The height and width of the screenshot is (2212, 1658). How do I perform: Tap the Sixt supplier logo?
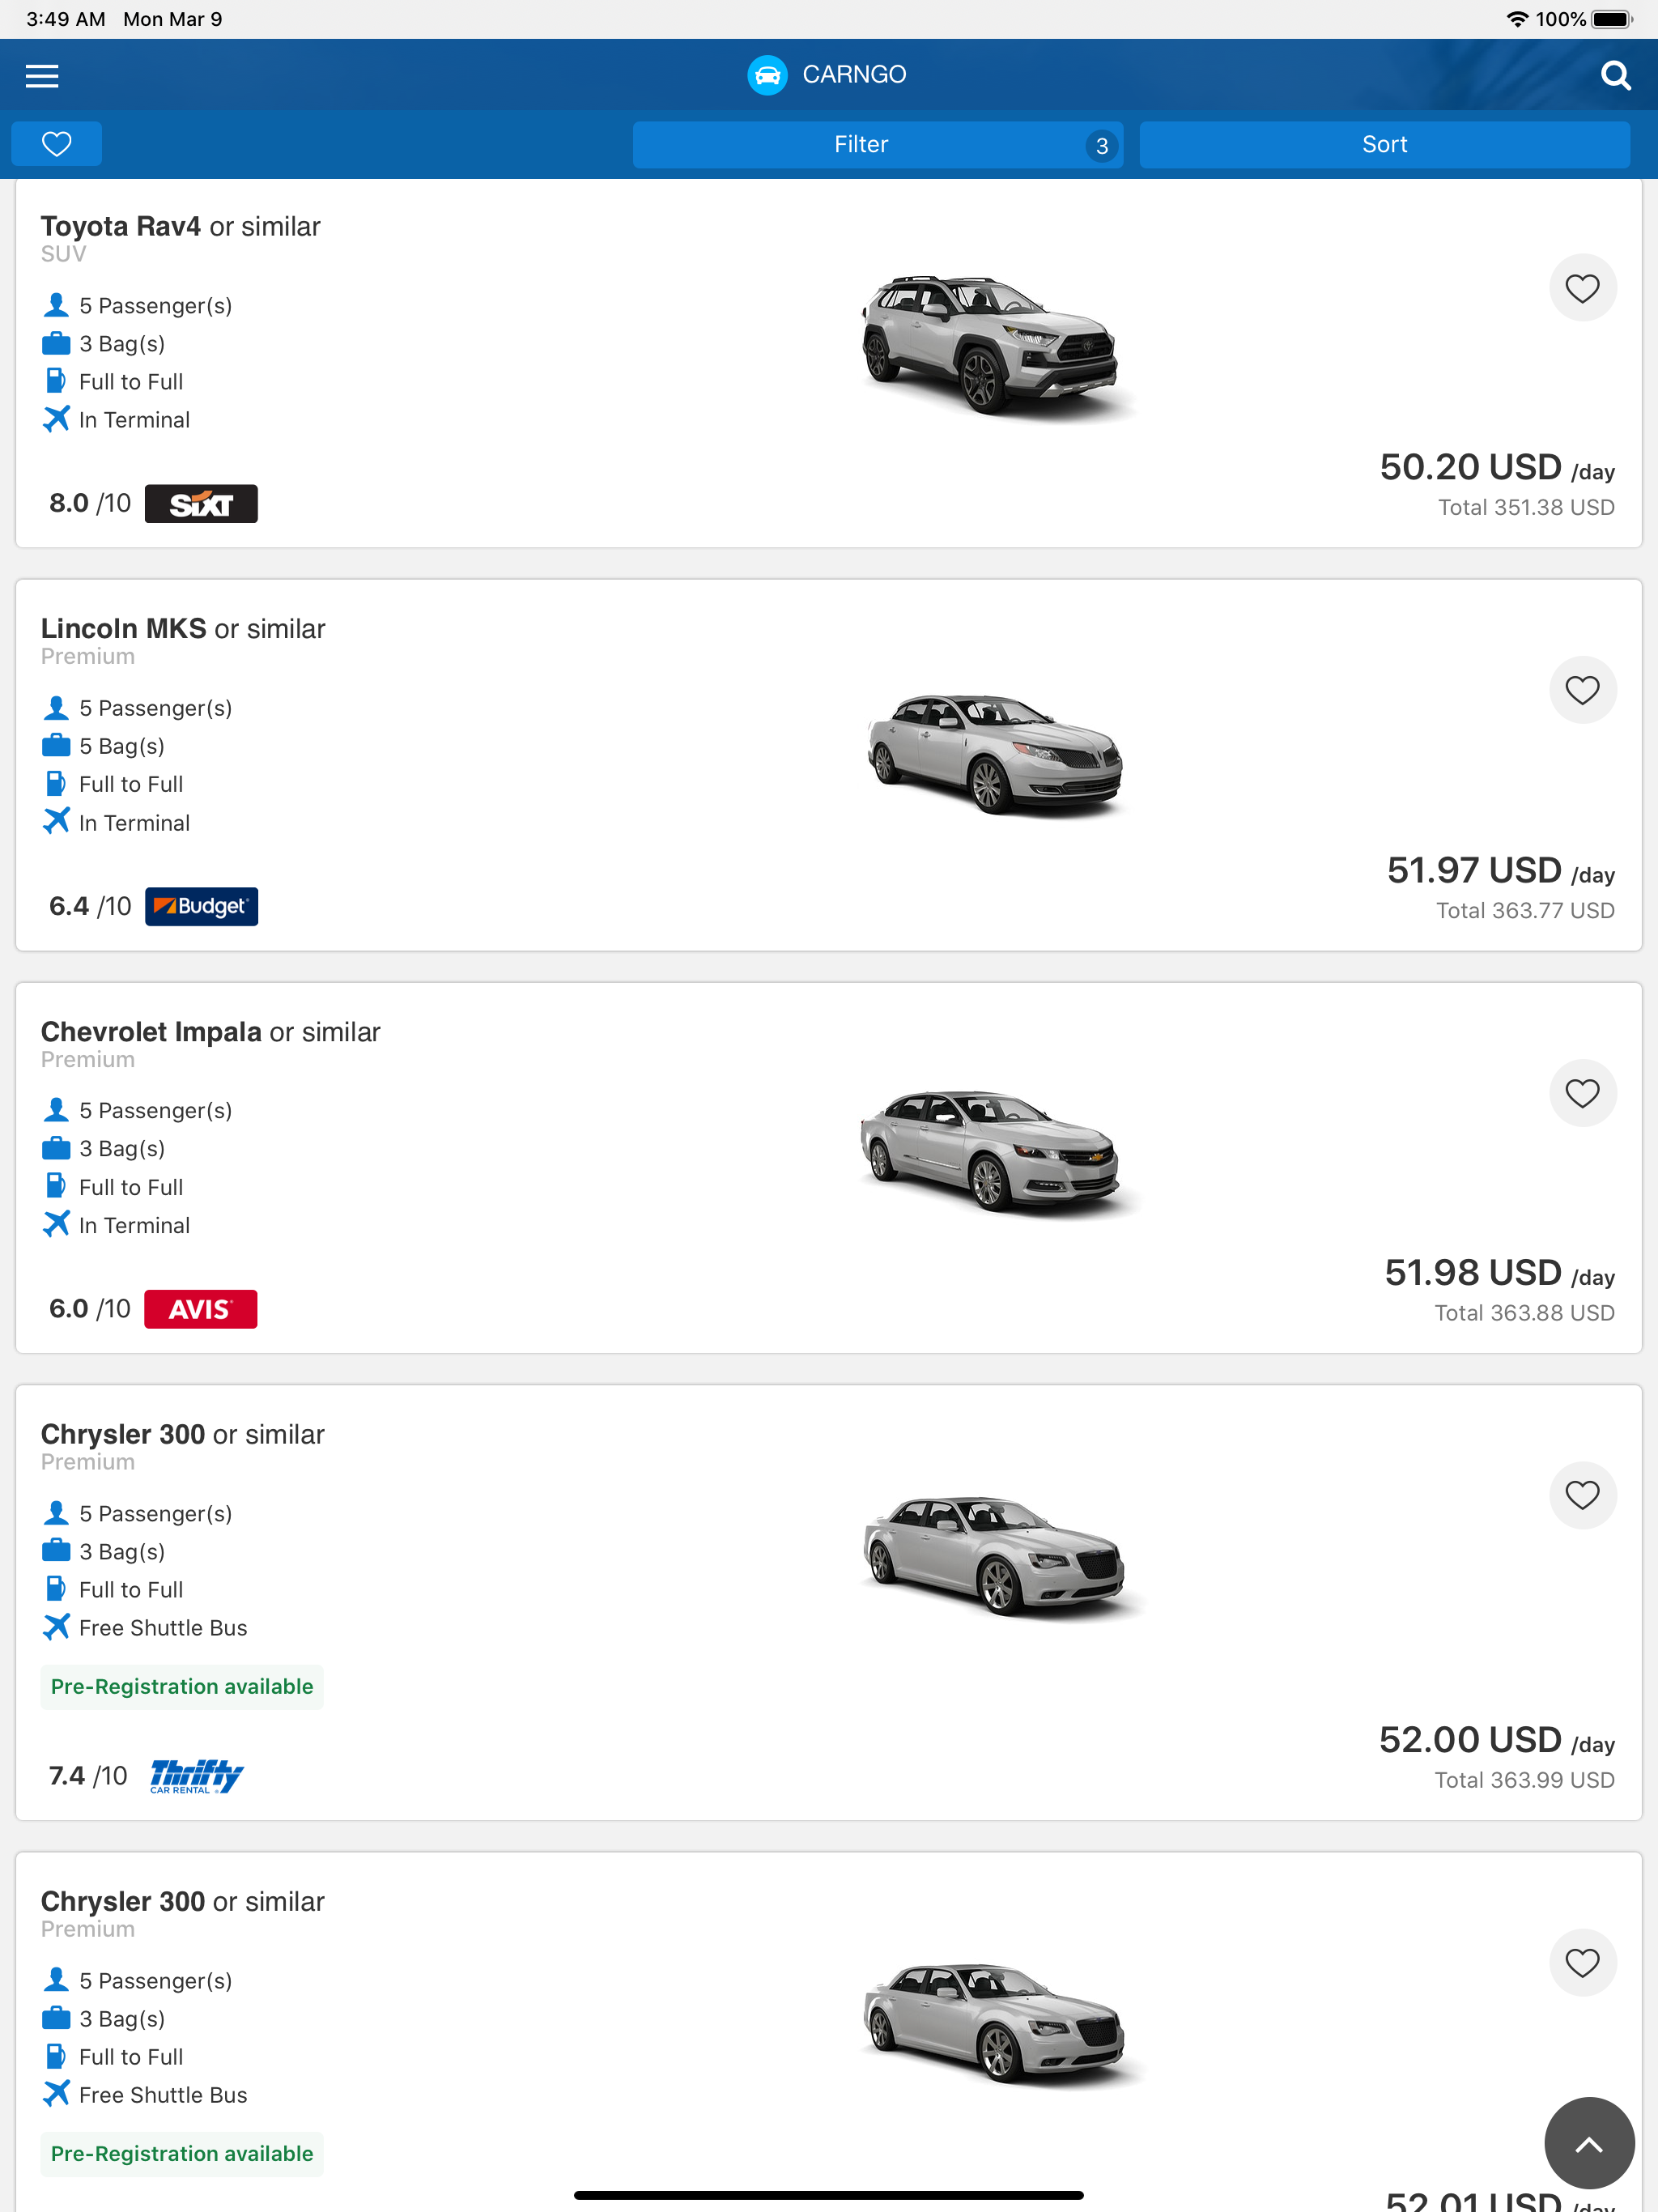coord(201,504)
